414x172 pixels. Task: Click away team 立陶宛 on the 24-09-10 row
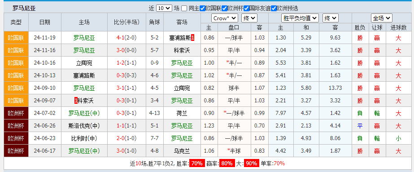pos(182,88)
